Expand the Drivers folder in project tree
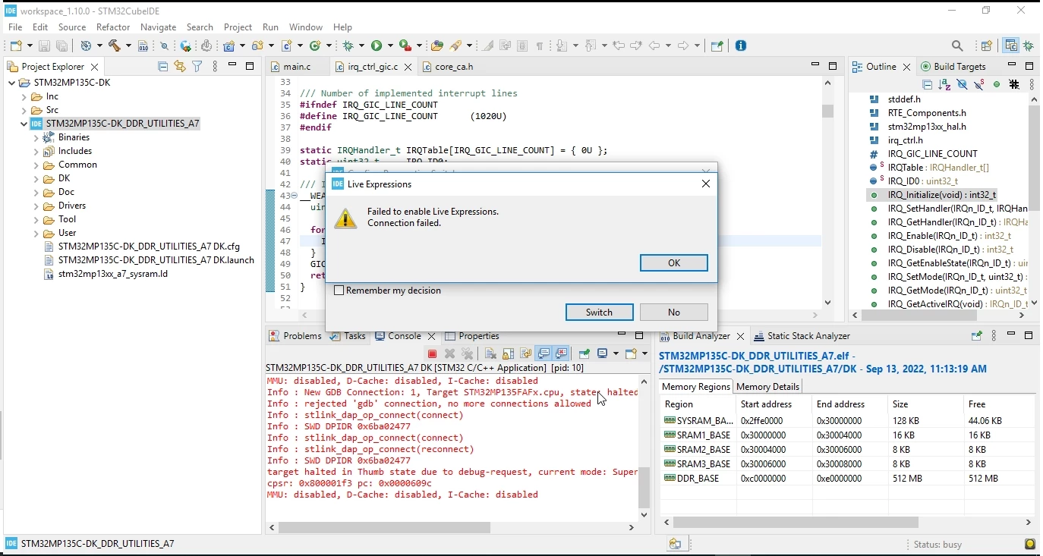This screenshot has width=1043, height=556. [36, 206]
